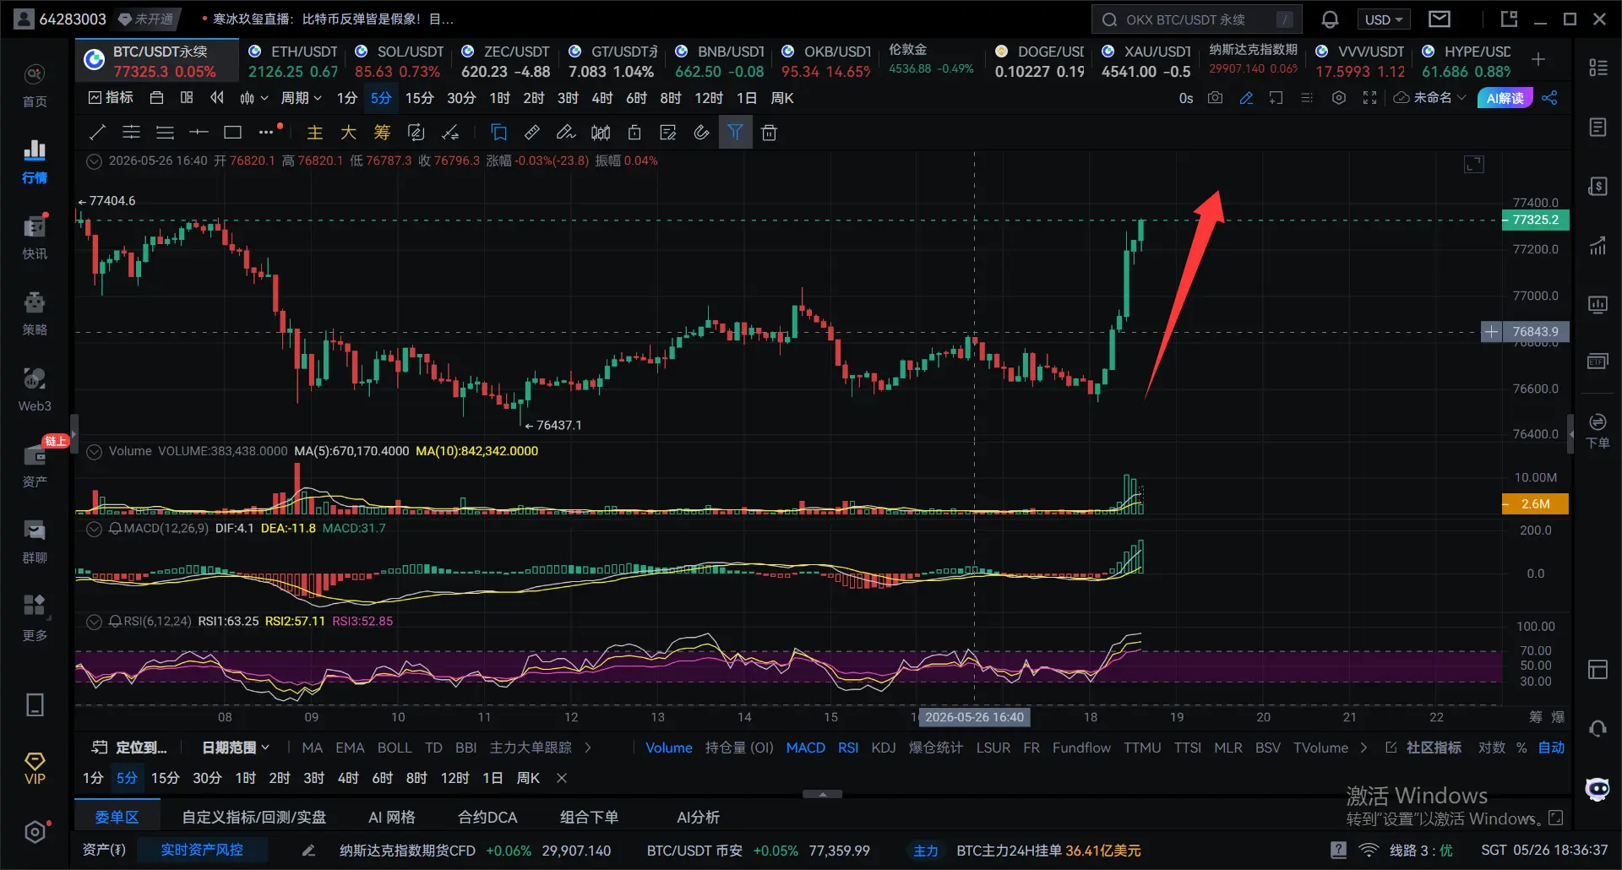Toggle the pencil drawing-toolbar button
Viewport: 1622px width, 870px height.
(1246, 98)
